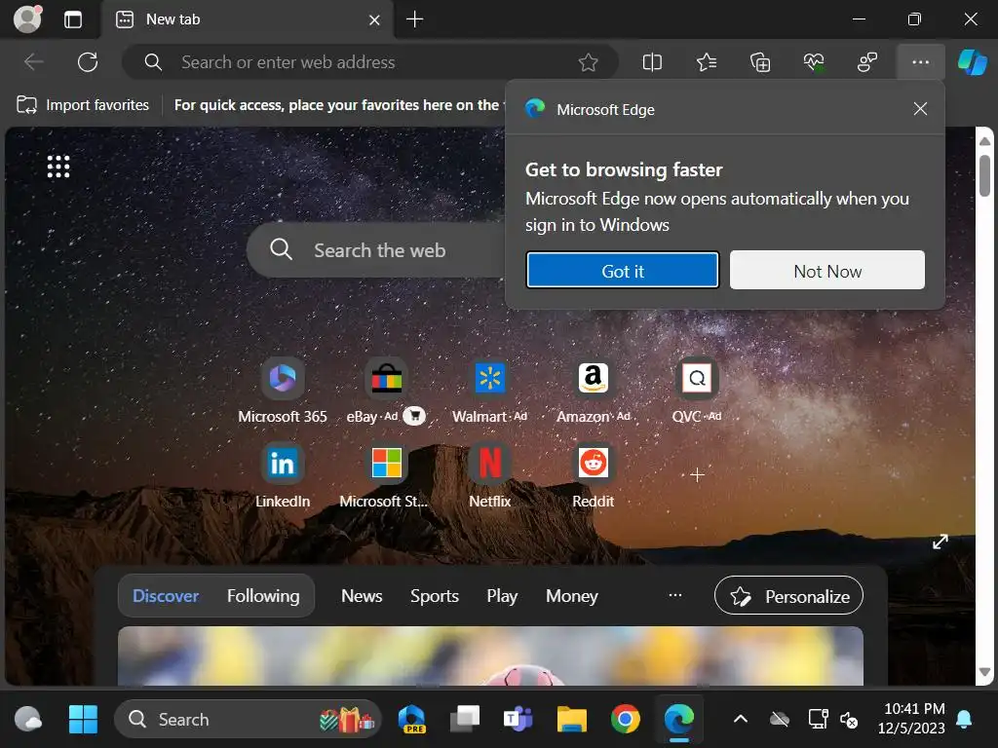Click the Personalize button

pos(788,596)
